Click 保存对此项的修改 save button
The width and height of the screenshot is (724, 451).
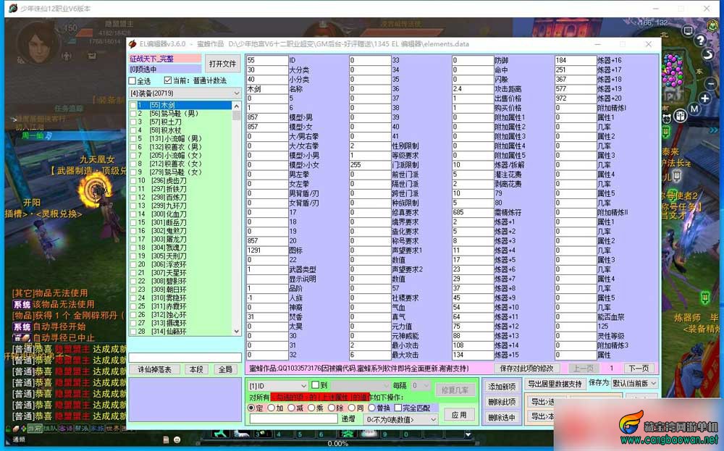526,368
